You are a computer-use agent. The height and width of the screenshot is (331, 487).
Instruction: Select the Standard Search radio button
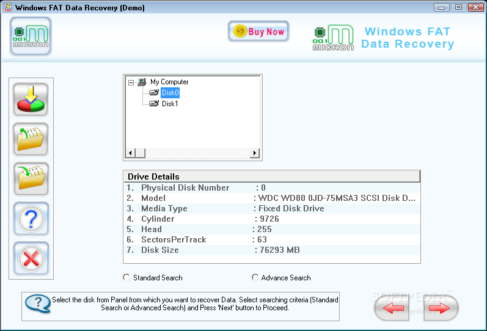[x=126, y=277]
